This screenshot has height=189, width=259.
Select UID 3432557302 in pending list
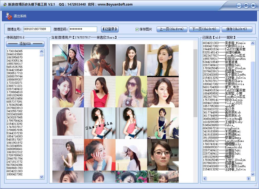click(x=14, y=111)
